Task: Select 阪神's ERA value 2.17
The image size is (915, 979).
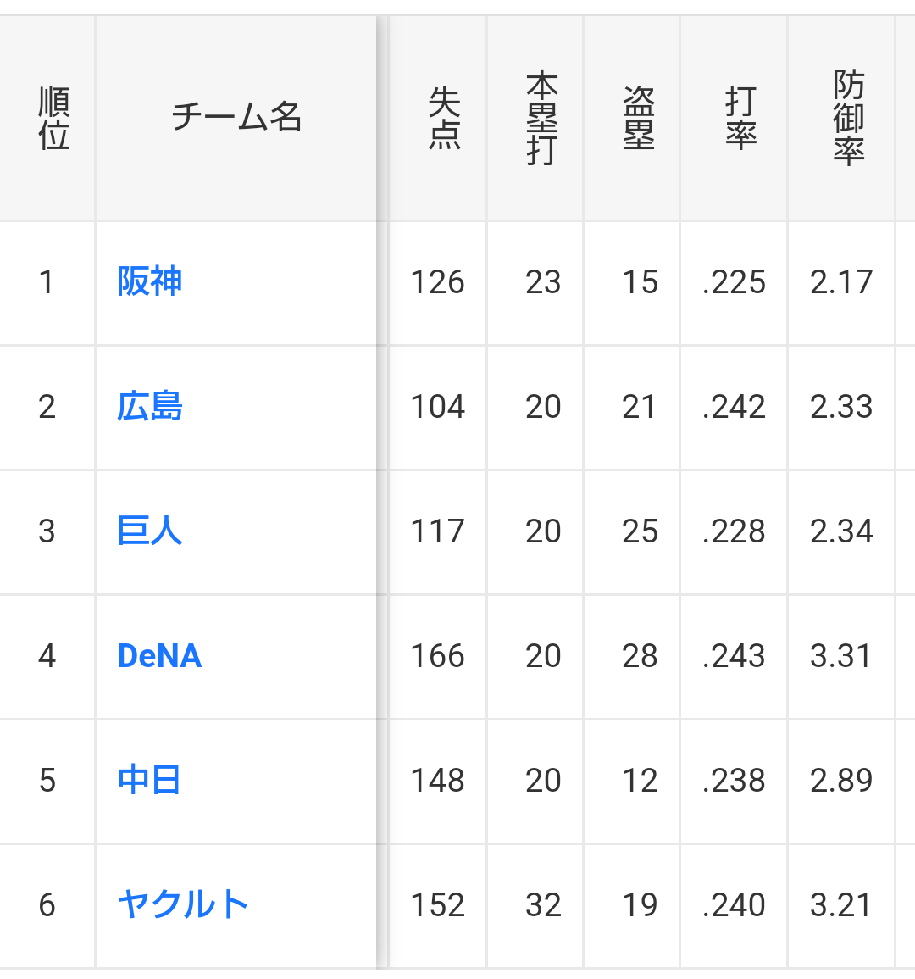Action: click(840, 282)
